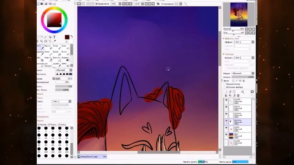Click the rotation angle input field

(x=137, y=4)
